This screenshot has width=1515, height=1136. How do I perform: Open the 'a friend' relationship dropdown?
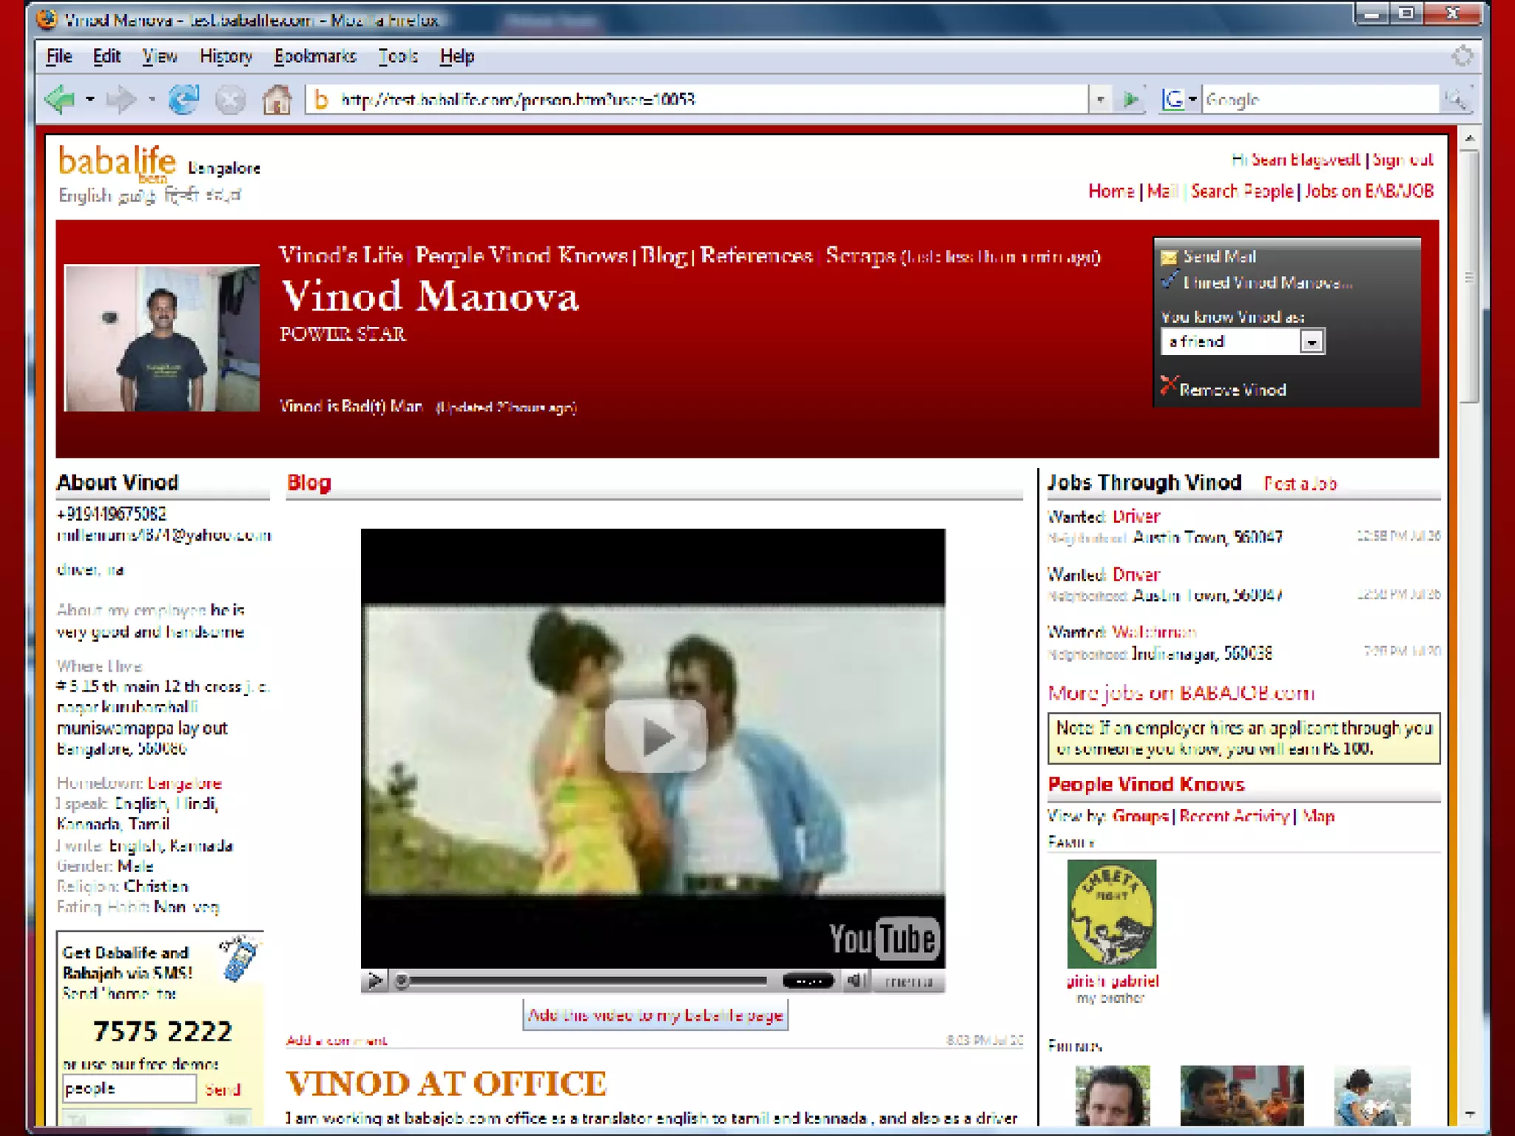(1312, 342)
